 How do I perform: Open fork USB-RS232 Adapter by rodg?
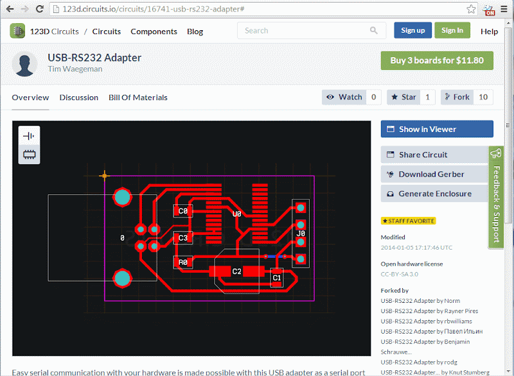point(419,362)
